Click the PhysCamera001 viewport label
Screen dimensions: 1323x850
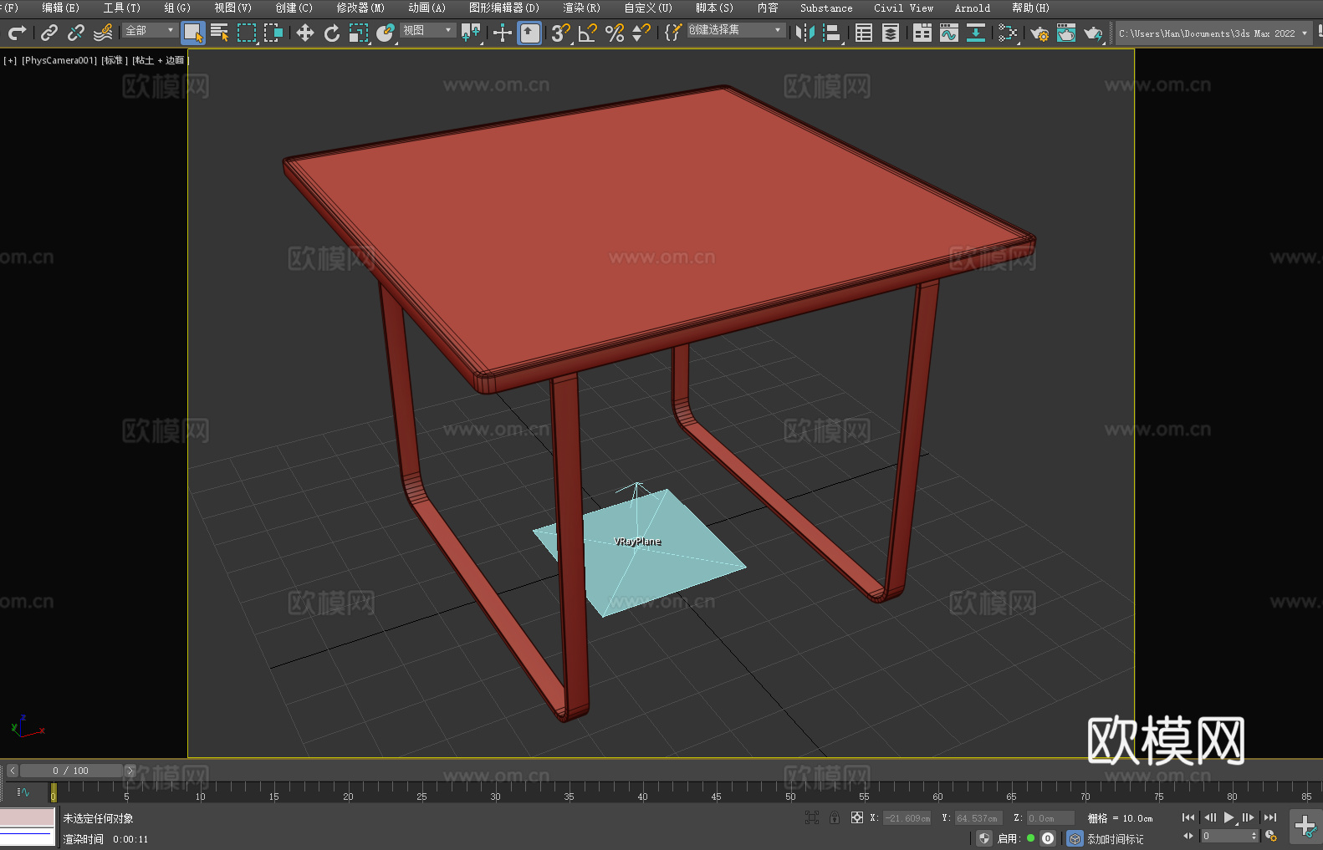[x=59, y=60]
